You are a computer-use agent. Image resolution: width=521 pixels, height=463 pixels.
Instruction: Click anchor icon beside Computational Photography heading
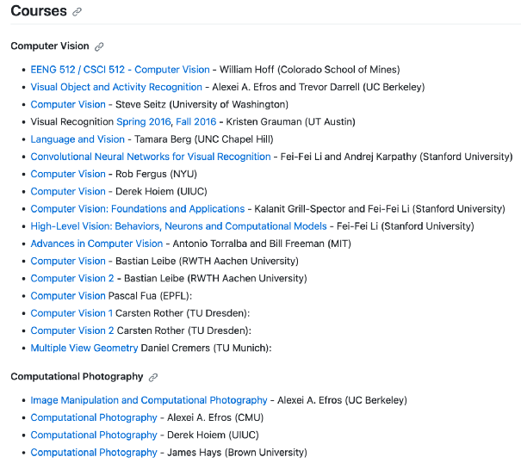pyautogui.click(x=153, y=377)
